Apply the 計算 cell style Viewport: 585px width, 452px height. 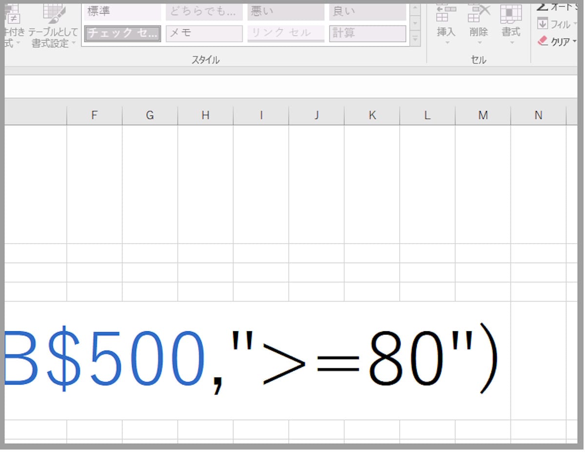368,34
